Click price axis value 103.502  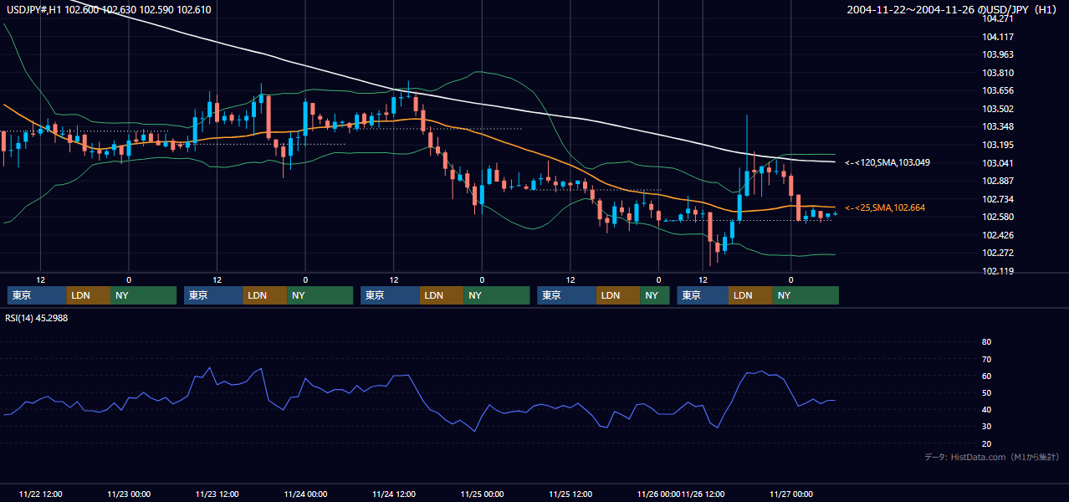coord(998,109)
